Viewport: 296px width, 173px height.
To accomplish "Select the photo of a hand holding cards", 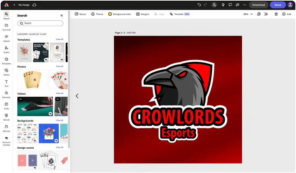I will click(58, 79).
